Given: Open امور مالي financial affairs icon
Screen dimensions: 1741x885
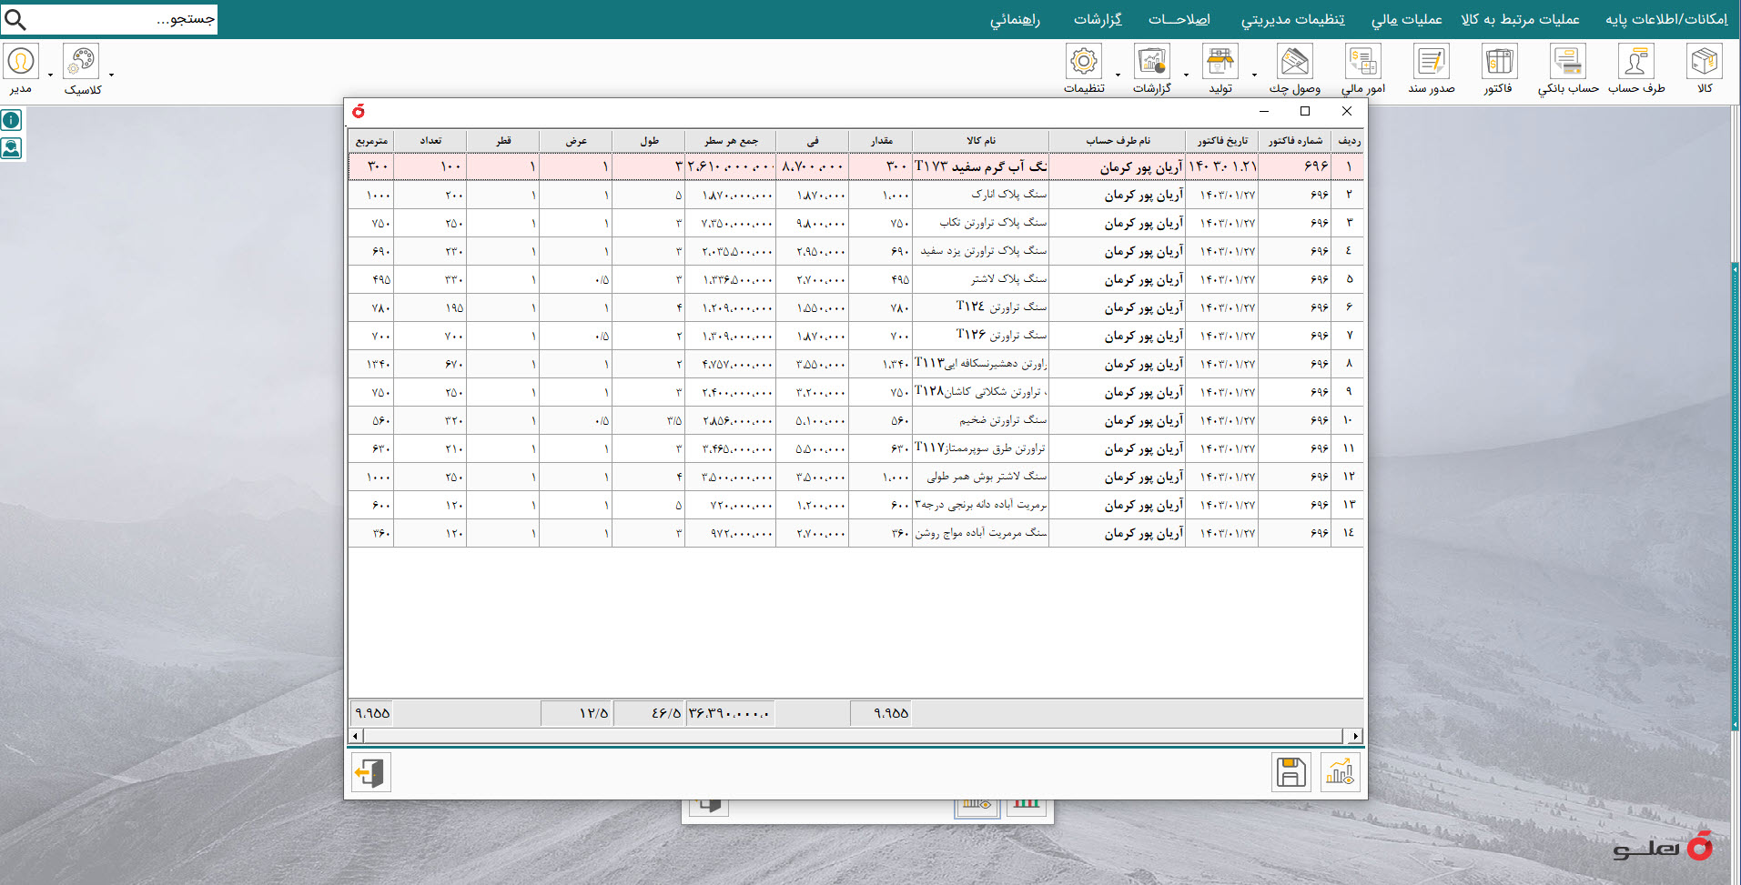Looking at the screenshot, I should coord(1362,63).
